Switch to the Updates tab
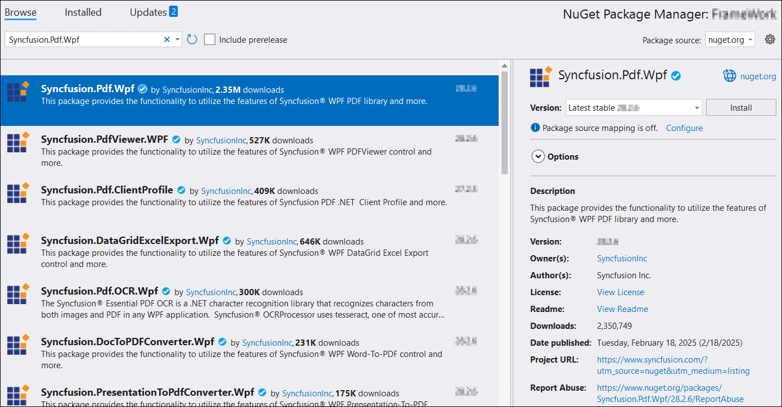This screenshot has width=782, height=407. (x=148, y=12)
